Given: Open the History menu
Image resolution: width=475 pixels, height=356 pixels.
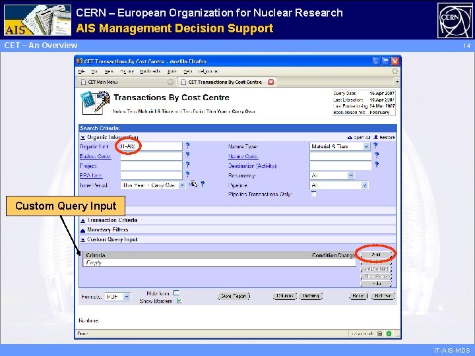Looking at the screenshot, I should point(127,71).
